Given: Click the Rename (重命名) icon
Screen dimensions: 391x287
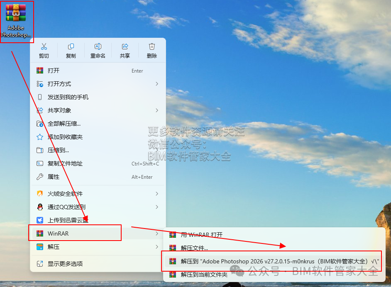Looking at the screenshot, I should (98, 46).
